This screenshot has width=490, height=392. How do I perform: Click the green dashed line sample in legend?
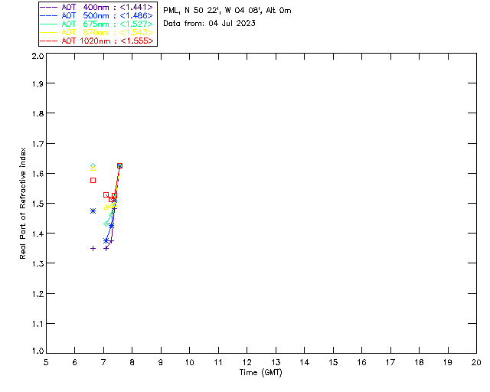[x=49, y=24]
